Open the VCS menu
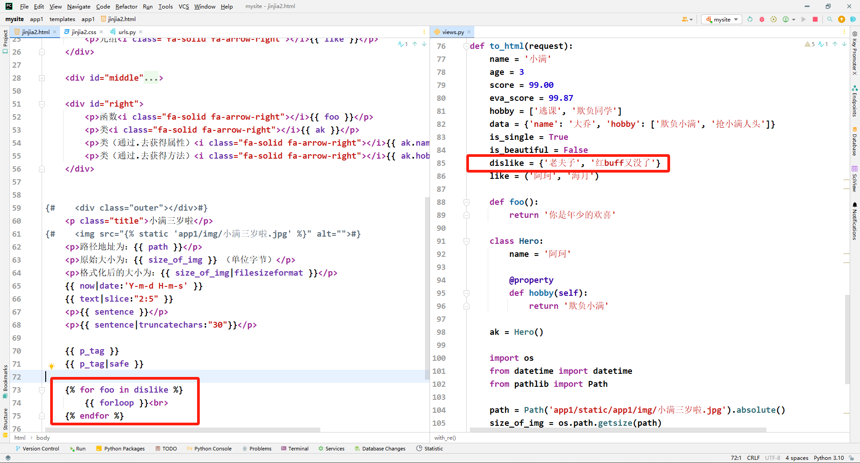Image resolution: width=860 pixels, height=463 pixels. (x=184, y=6)
